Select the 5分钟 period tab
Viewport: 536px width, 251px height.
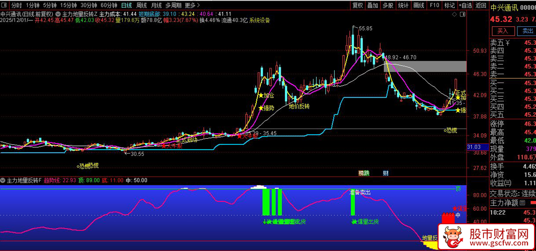coord(49,5)
